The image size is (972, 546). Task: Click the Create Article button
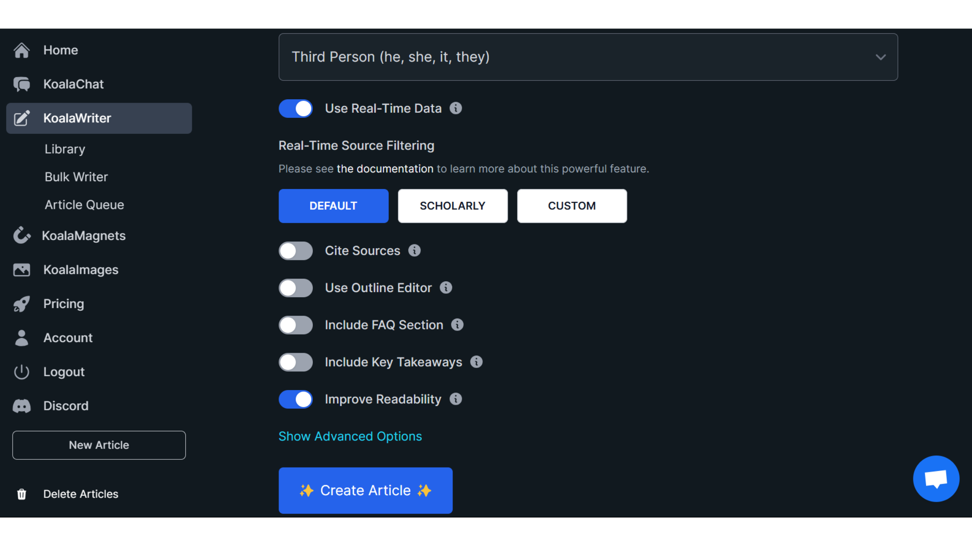point(365,491)
